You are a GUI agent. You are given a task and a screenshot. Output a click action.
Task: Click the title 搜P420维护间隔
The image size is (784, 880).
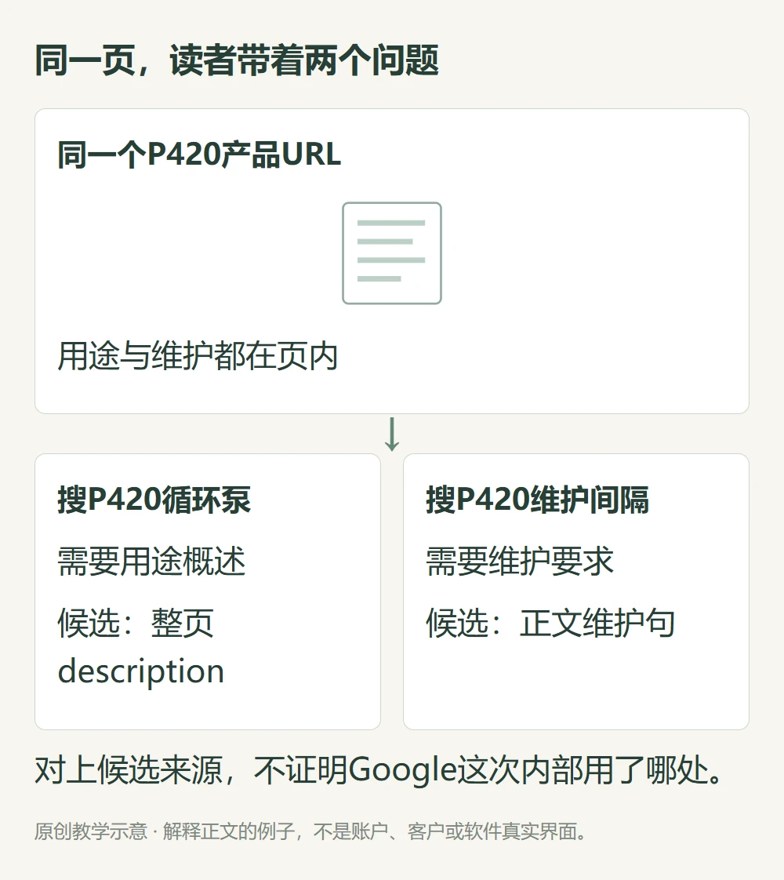click(537, 500)
